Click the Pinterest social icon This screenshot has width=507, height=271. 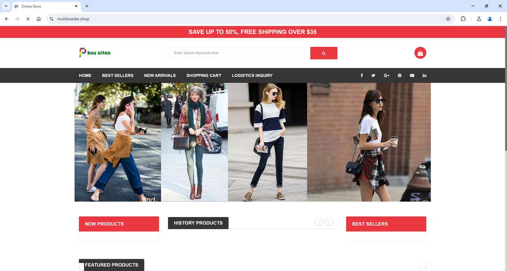(399, 75)
